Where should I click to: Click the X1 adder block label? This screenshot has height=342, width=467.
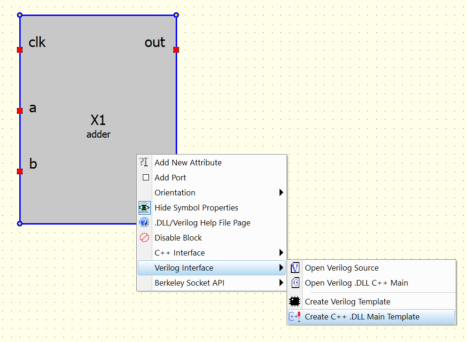pyautogui.click(x=98, y=121)
